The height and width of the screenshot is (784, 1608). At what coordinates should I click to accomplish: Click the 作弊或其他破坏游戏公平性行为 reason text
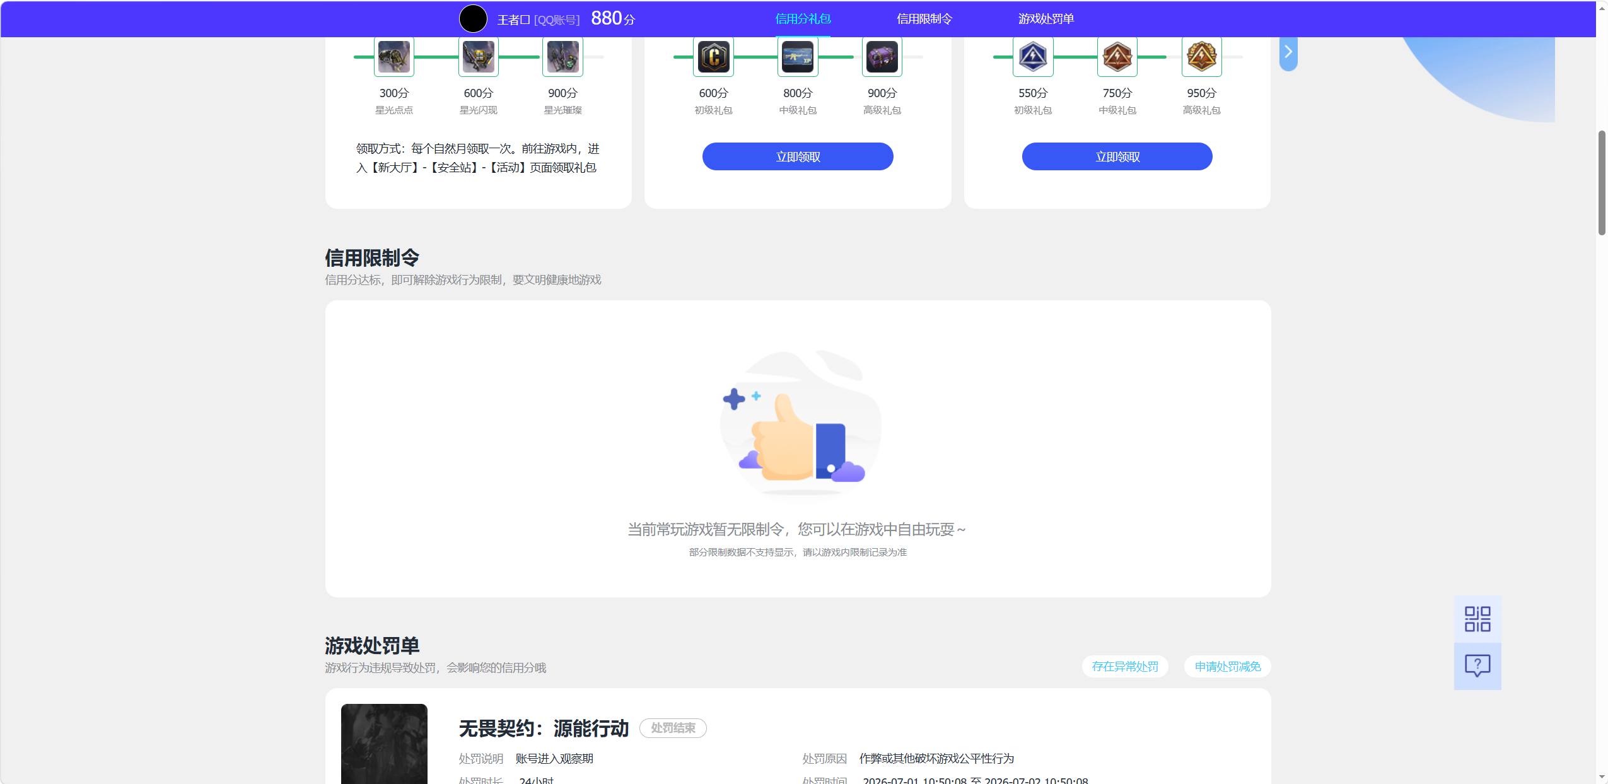pyautogui.click(x=936, y=759)
